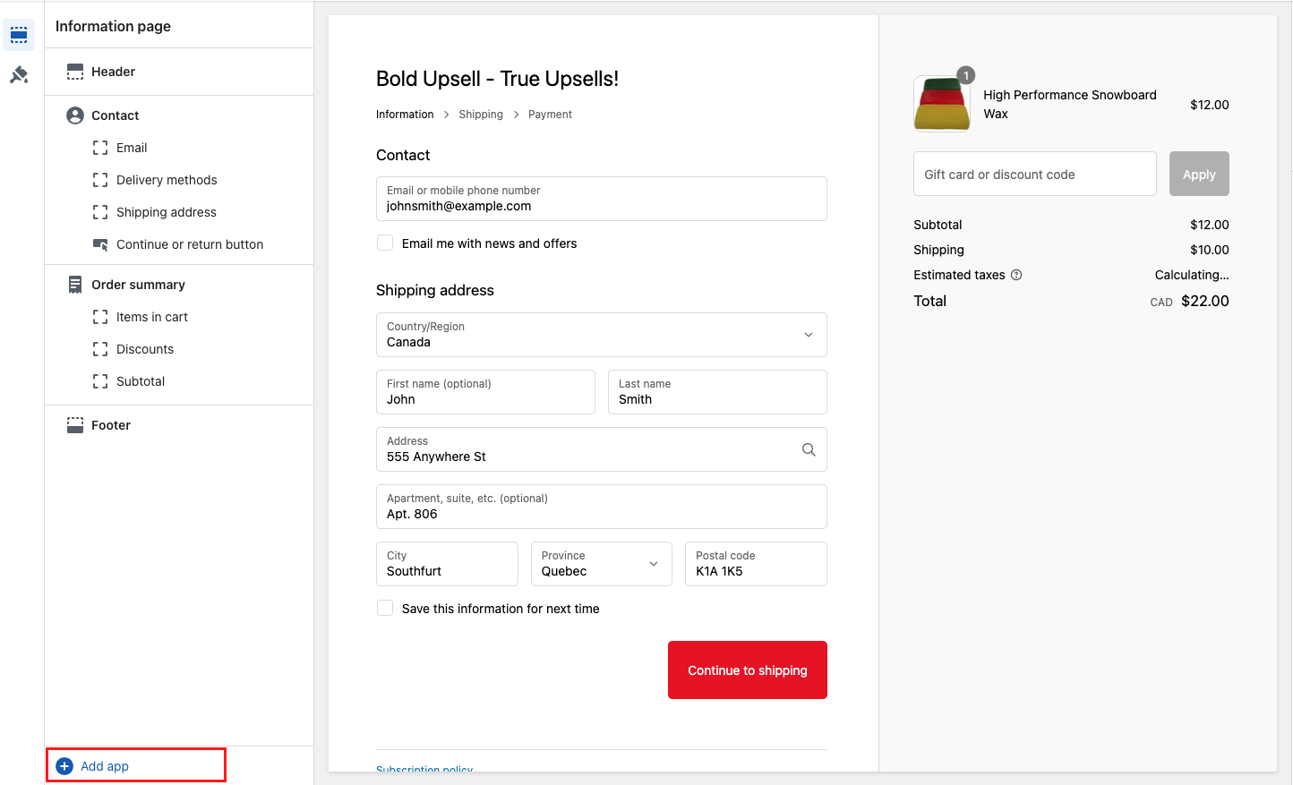Open the Delivery methods block
Screen dimensions: 1293x785
click(167, 180)
